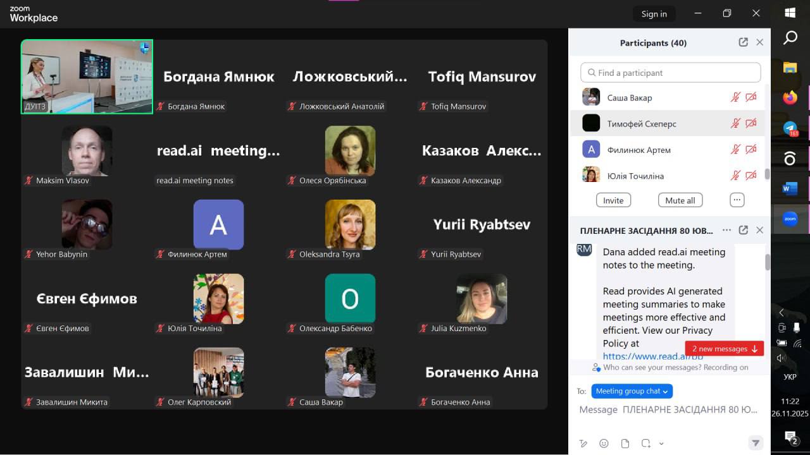This screenshot has width=810, height=455.
Task: Pop out the Participants panel
Action: click(x=743, y=42)
